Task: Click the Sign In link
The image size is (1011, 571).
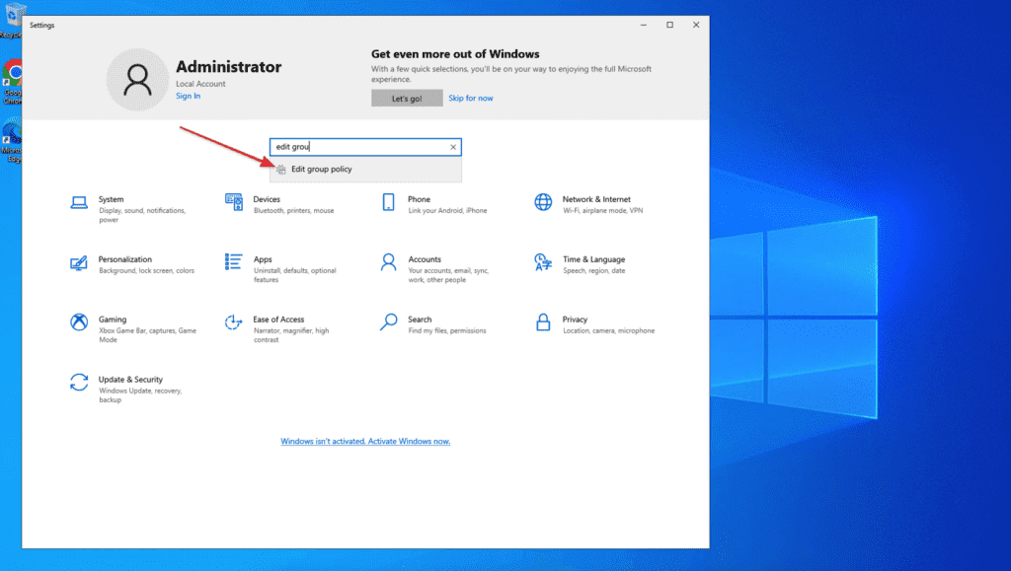Action: (188, 96)
